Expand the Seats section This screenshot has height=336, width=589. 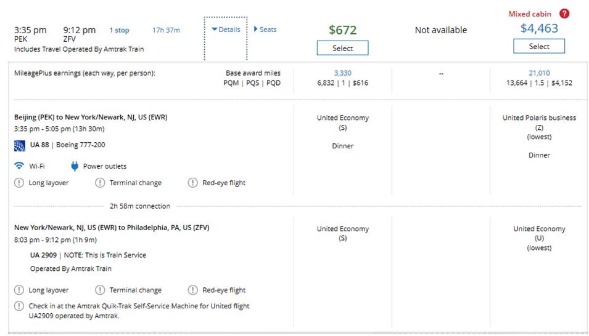click(265, 30)
